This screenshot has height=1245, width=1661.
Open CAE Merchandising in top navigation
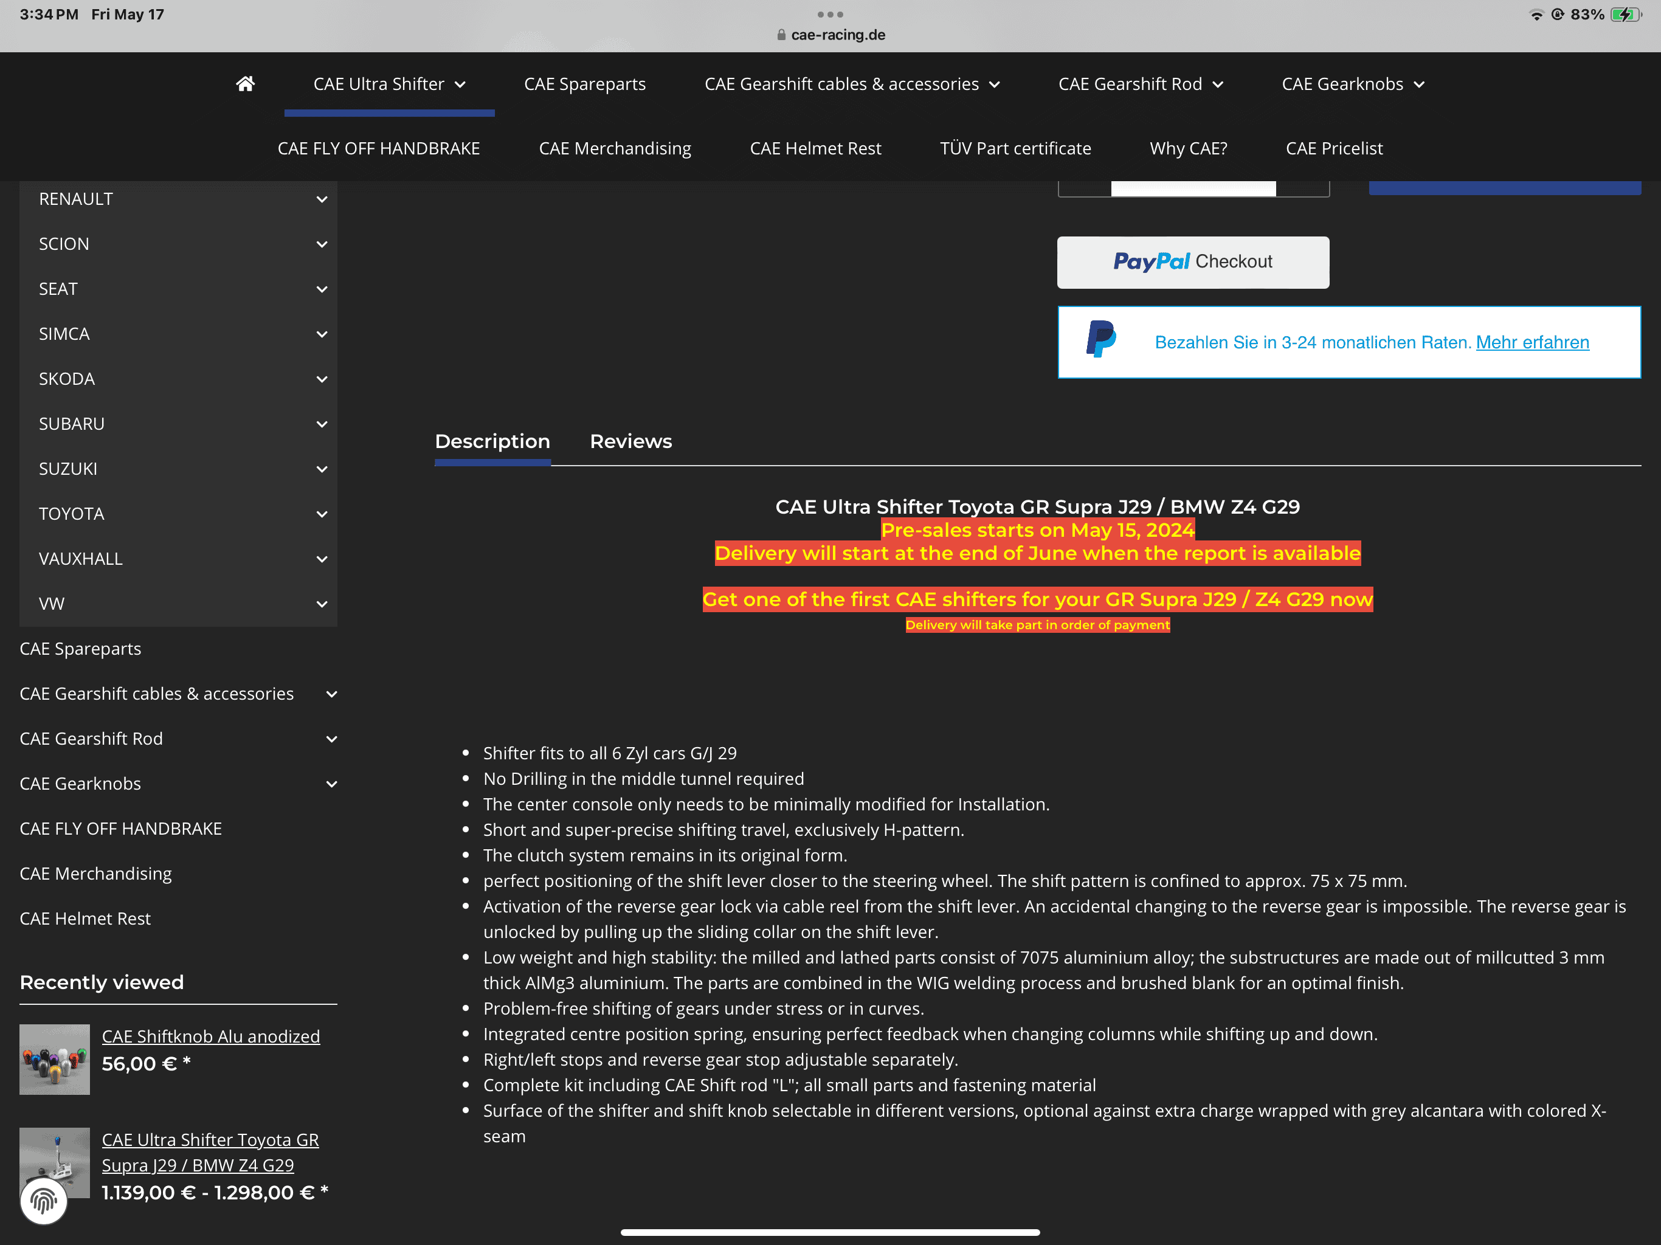point(615,149)
